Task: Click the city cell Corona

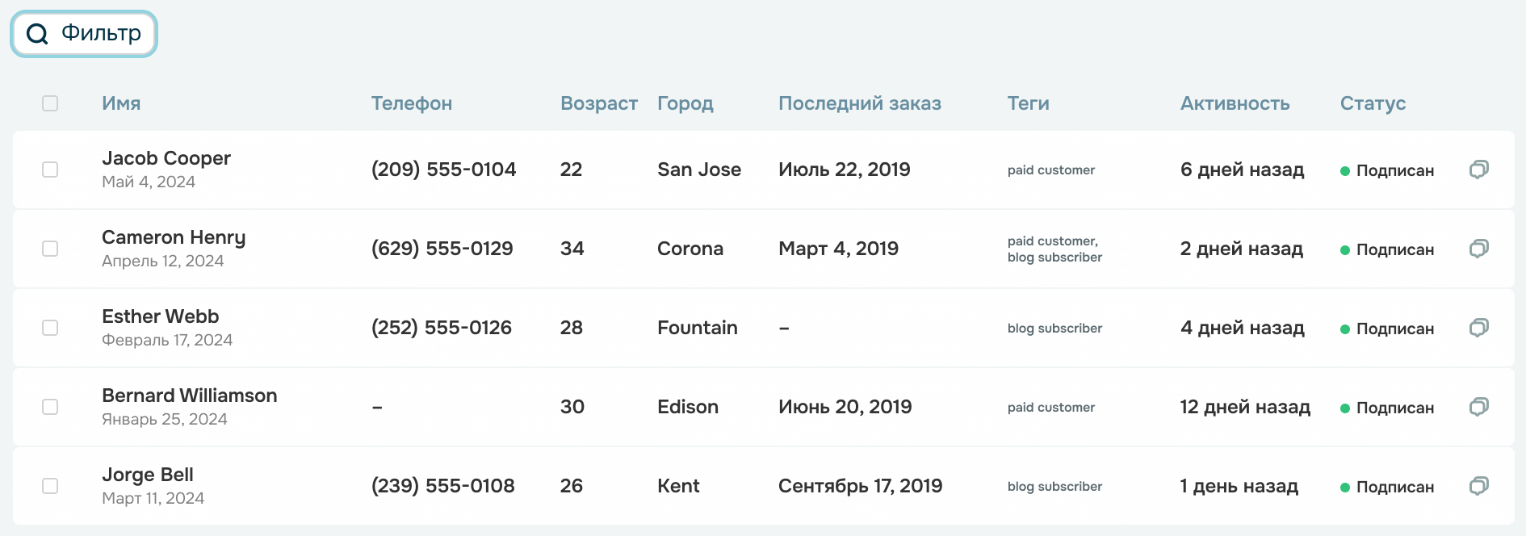Action: tap(690, 249)
